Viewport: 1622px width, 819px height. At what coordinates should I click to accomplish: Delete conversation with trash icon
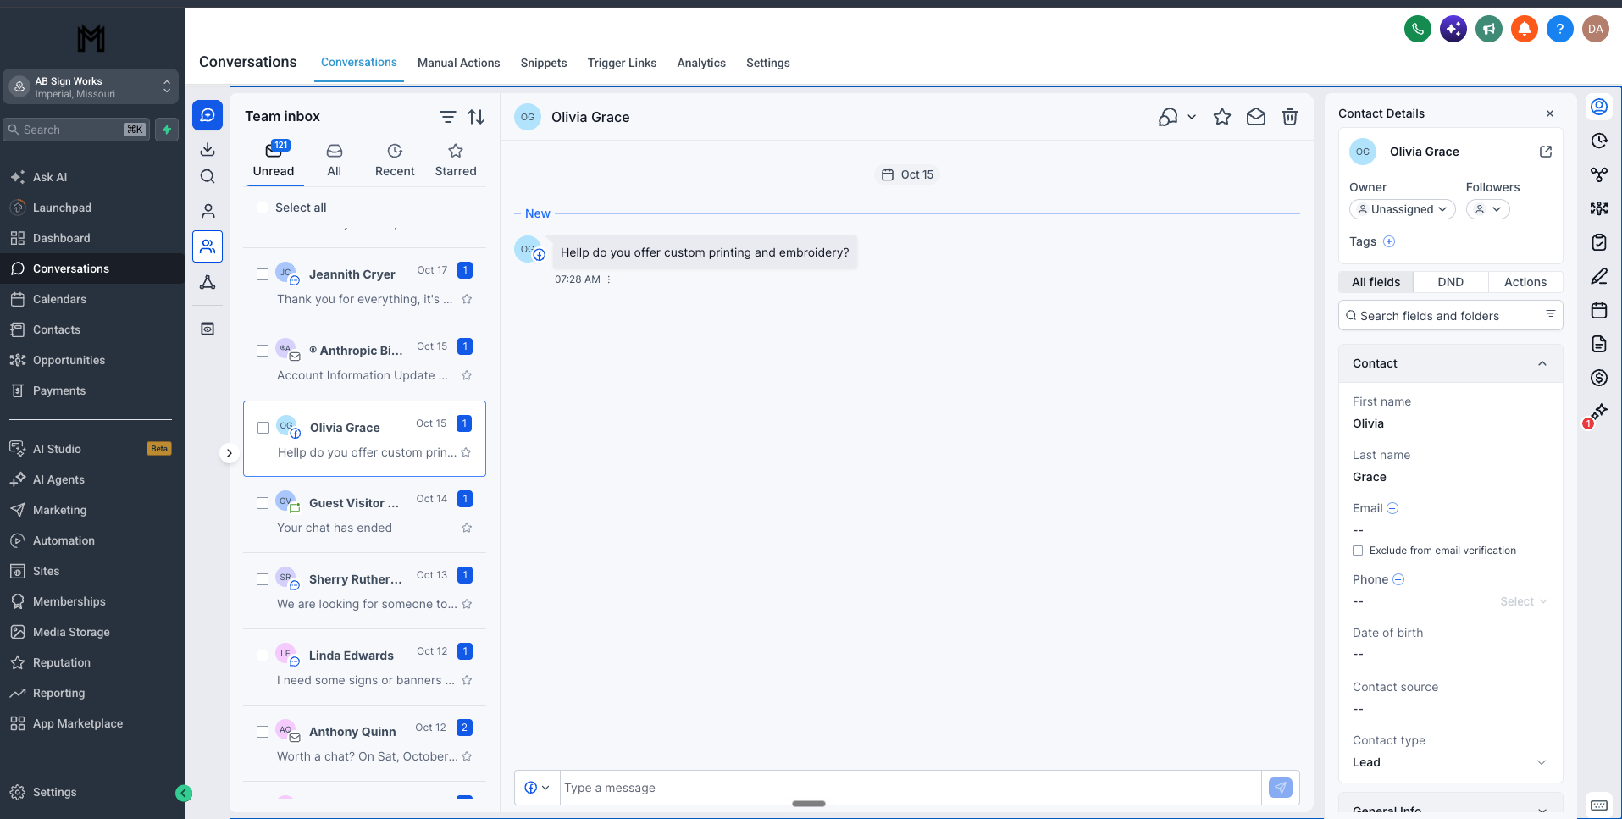[1290, 117]
